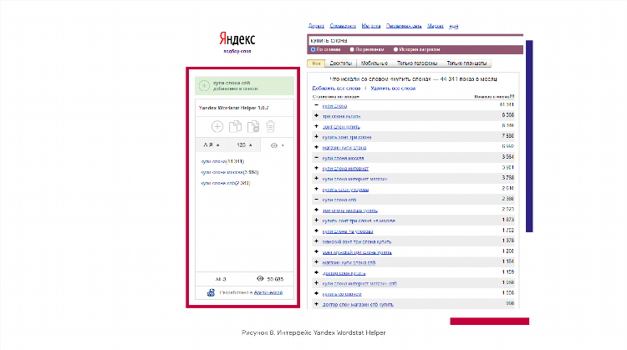Click plus icon next to 'три слона купить'

(x=316, y=116)
